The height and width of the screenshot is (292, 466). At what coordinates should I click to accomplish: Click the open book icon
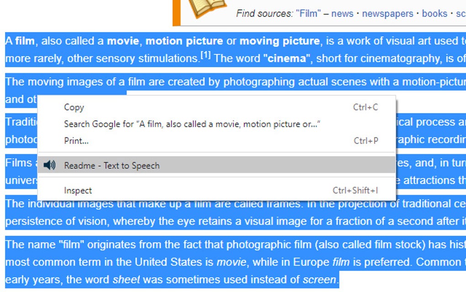pos(208,8)
